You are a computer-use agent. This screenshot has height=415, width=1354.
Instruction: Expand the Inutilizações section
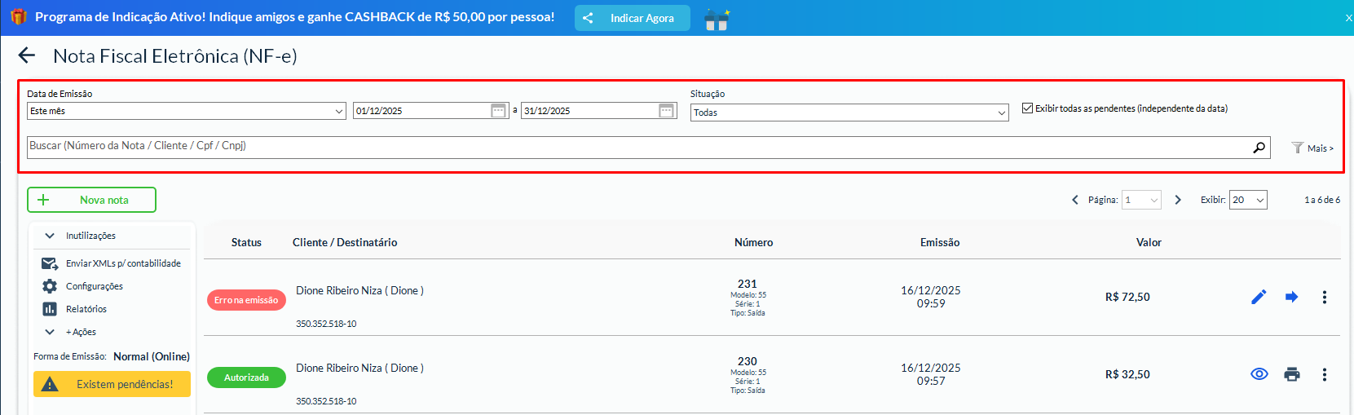pos(90,236)
